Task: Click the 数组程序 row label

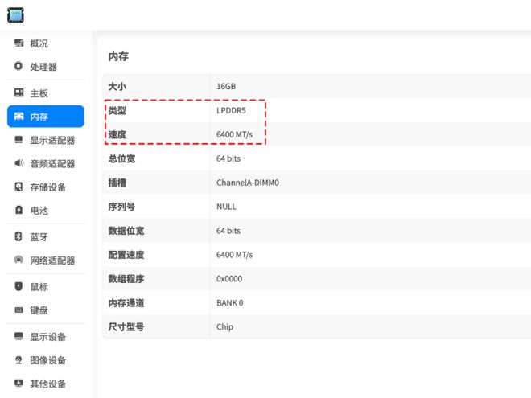Action: (126, 278)
